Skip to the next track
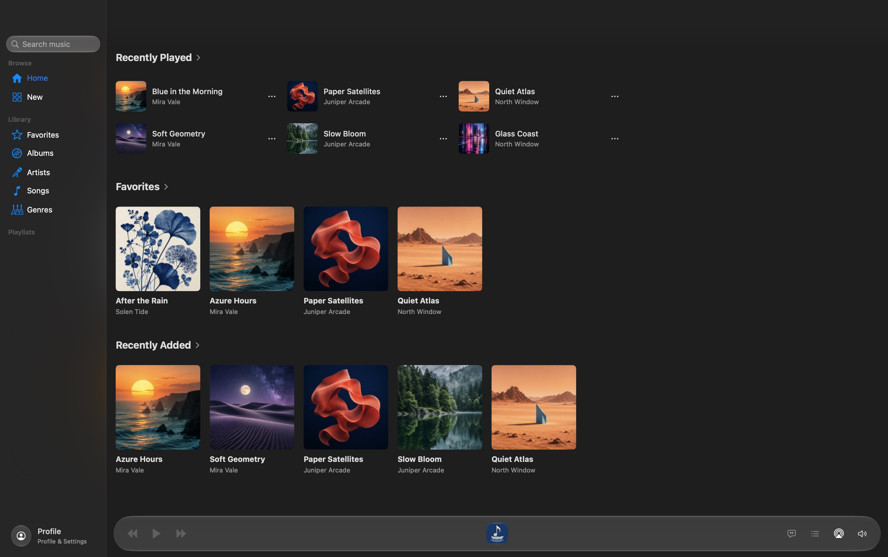Screen dimensions: 888x557 click(181, 534)
